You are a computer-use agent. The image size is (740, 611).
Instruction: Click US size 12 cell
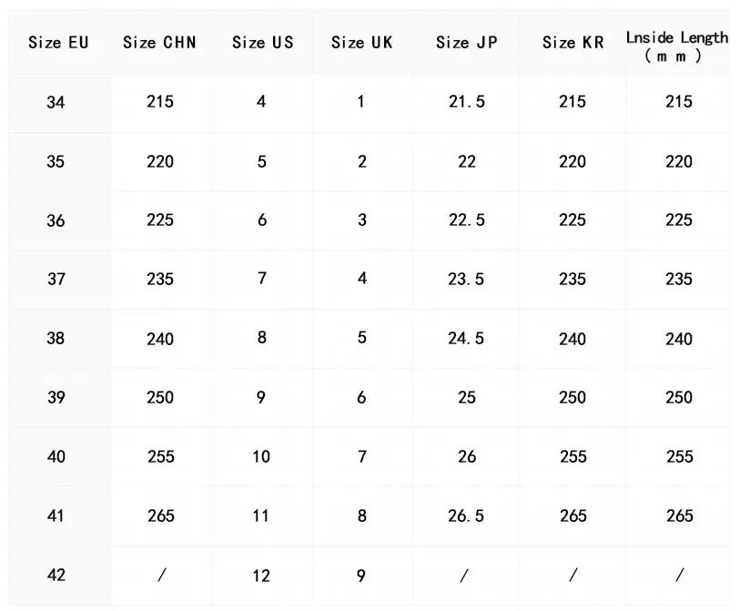tap(262, 575)
